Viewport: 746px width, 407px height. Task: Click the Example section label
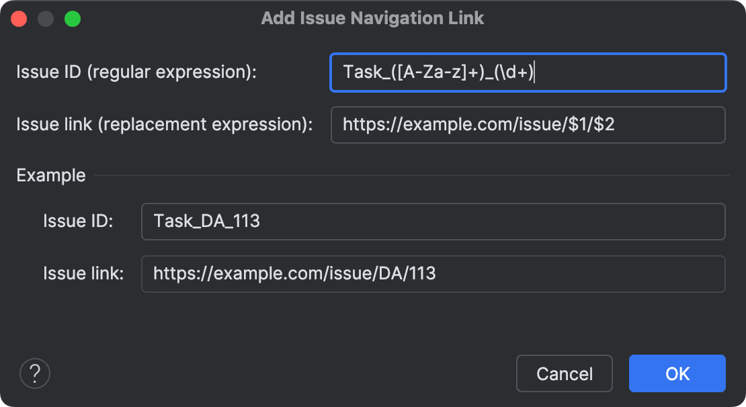pos(51,175)
